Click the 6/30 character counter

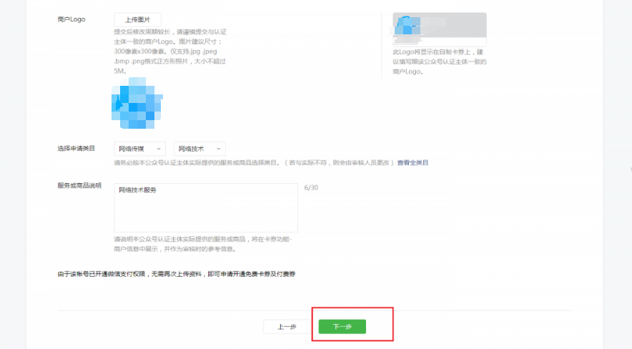310,187
